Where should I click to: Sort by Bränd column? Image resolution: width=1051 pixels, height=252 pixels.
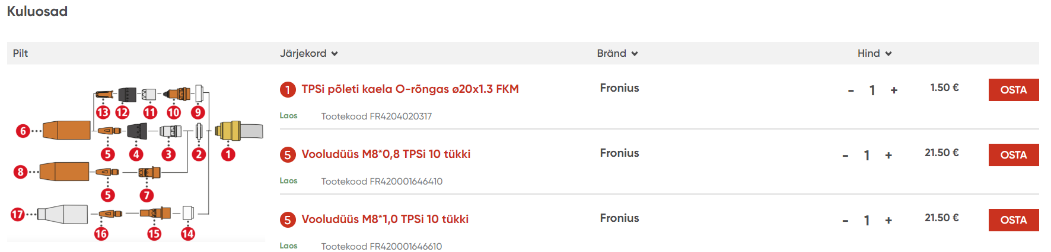pyautogui.click(x=617, y=53)
